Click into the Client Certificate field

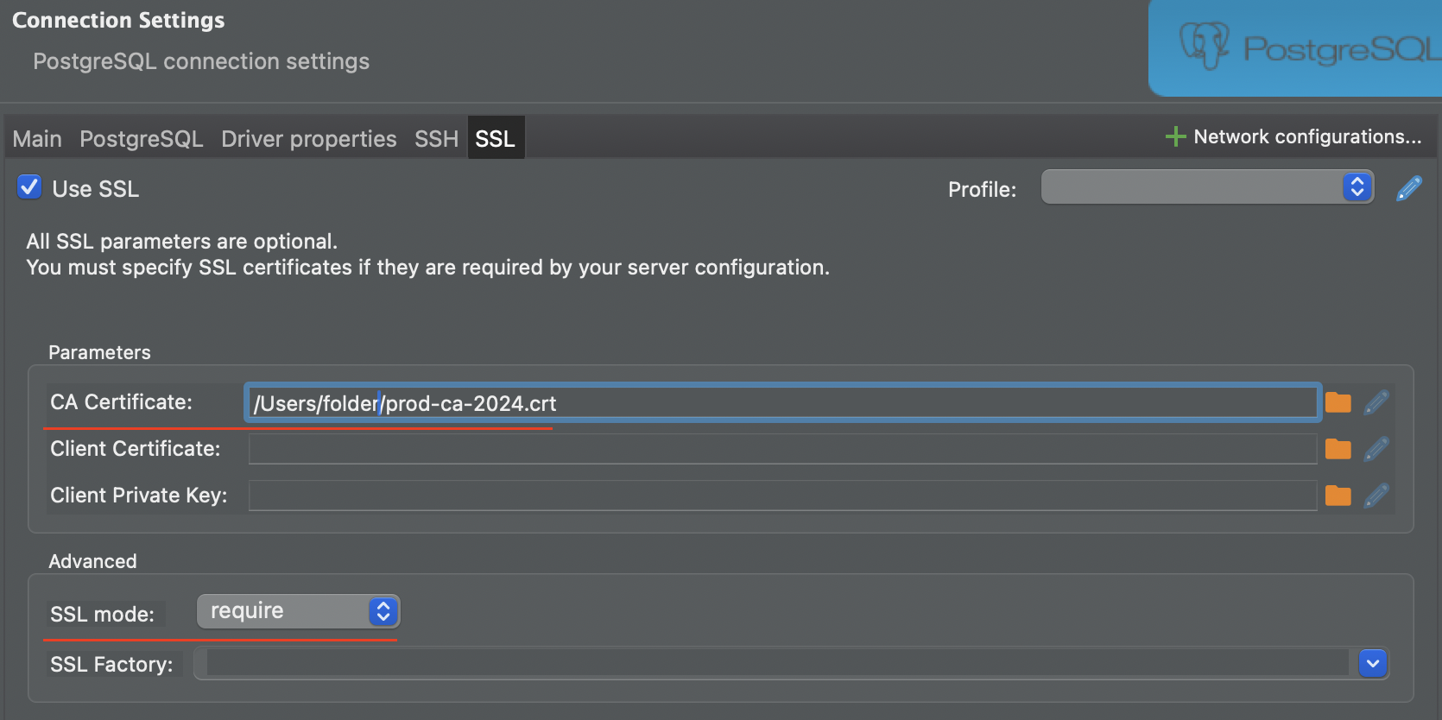point(781,449)
